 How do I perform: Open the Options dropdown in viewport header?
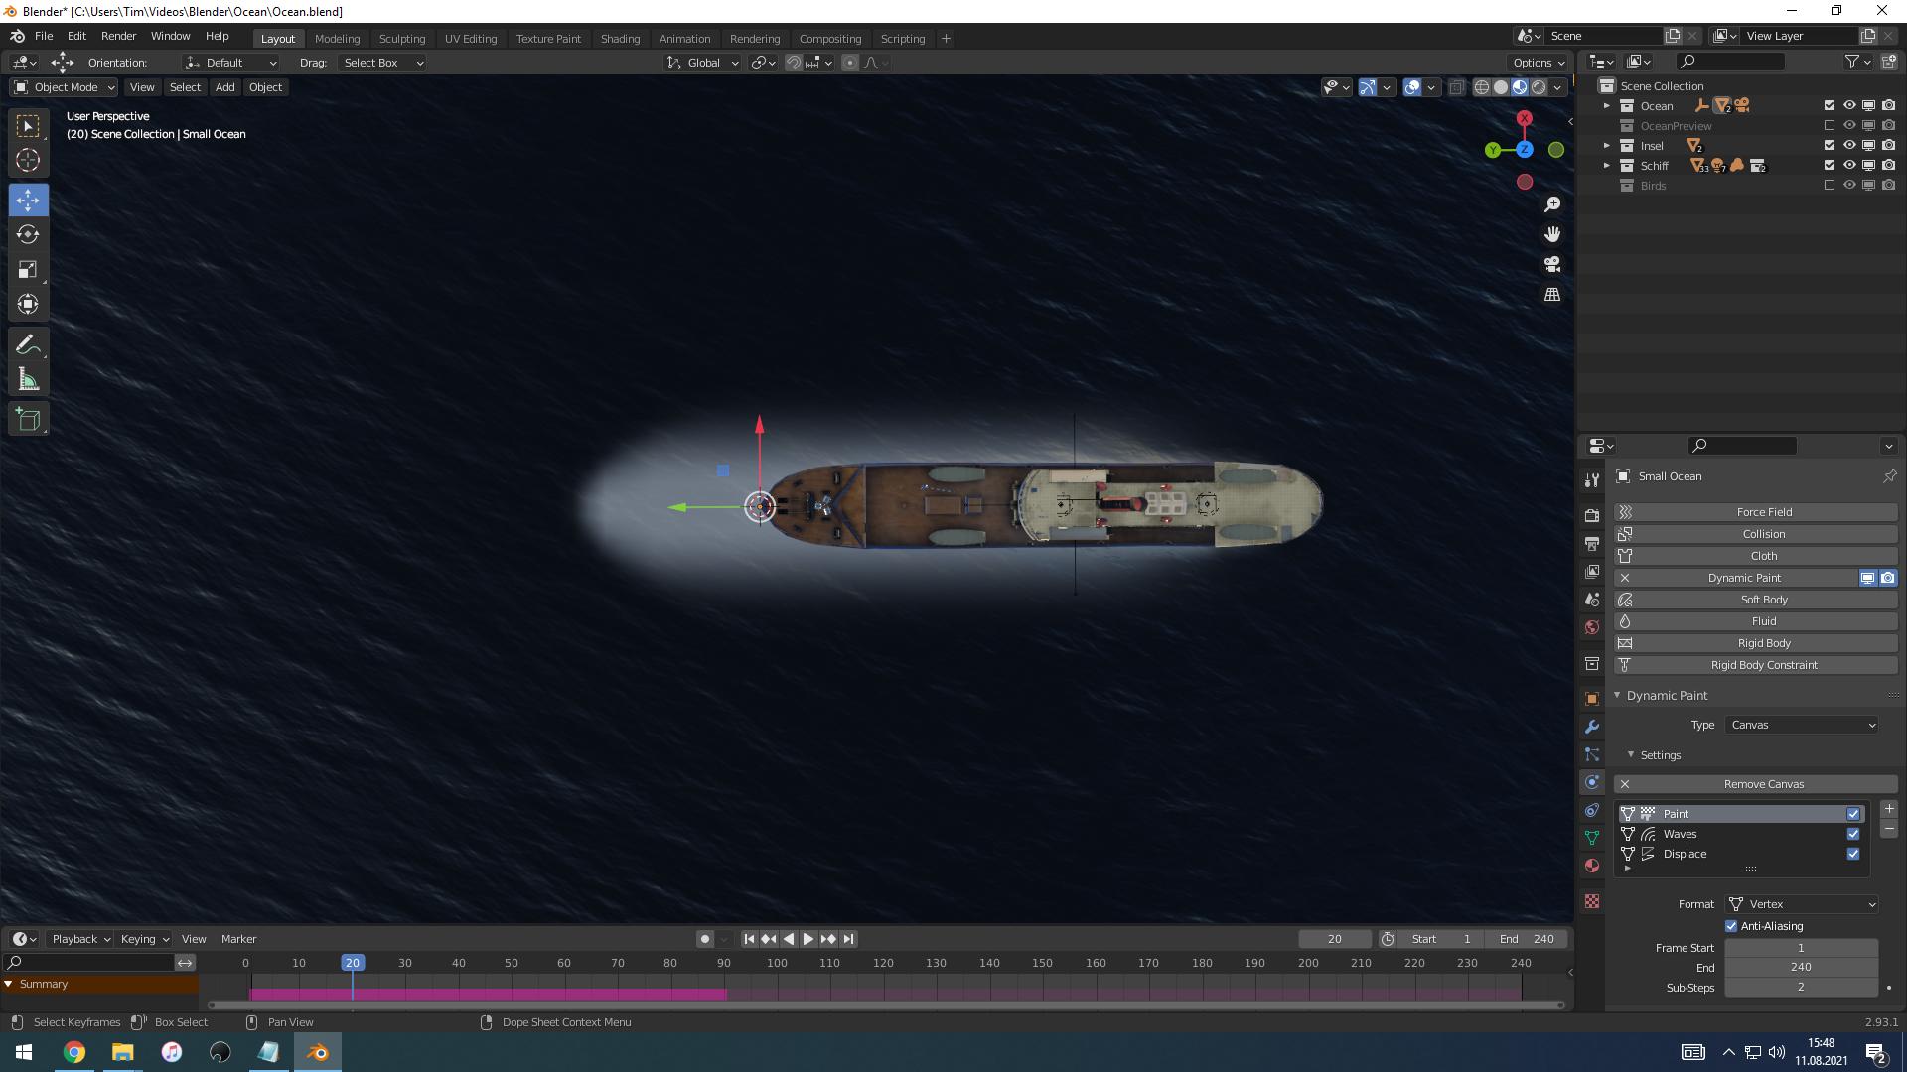1539,63
